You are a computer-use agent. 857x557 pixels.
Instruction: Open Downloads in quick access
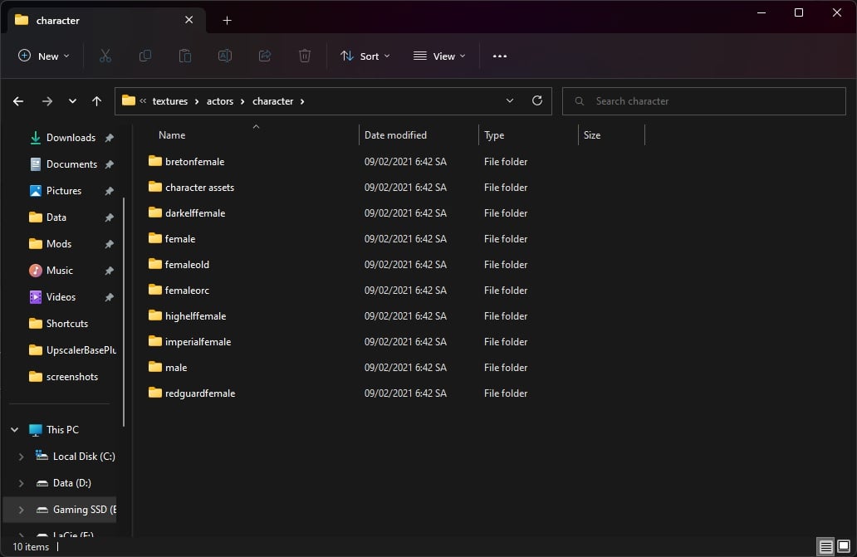(x=71, y=138)
